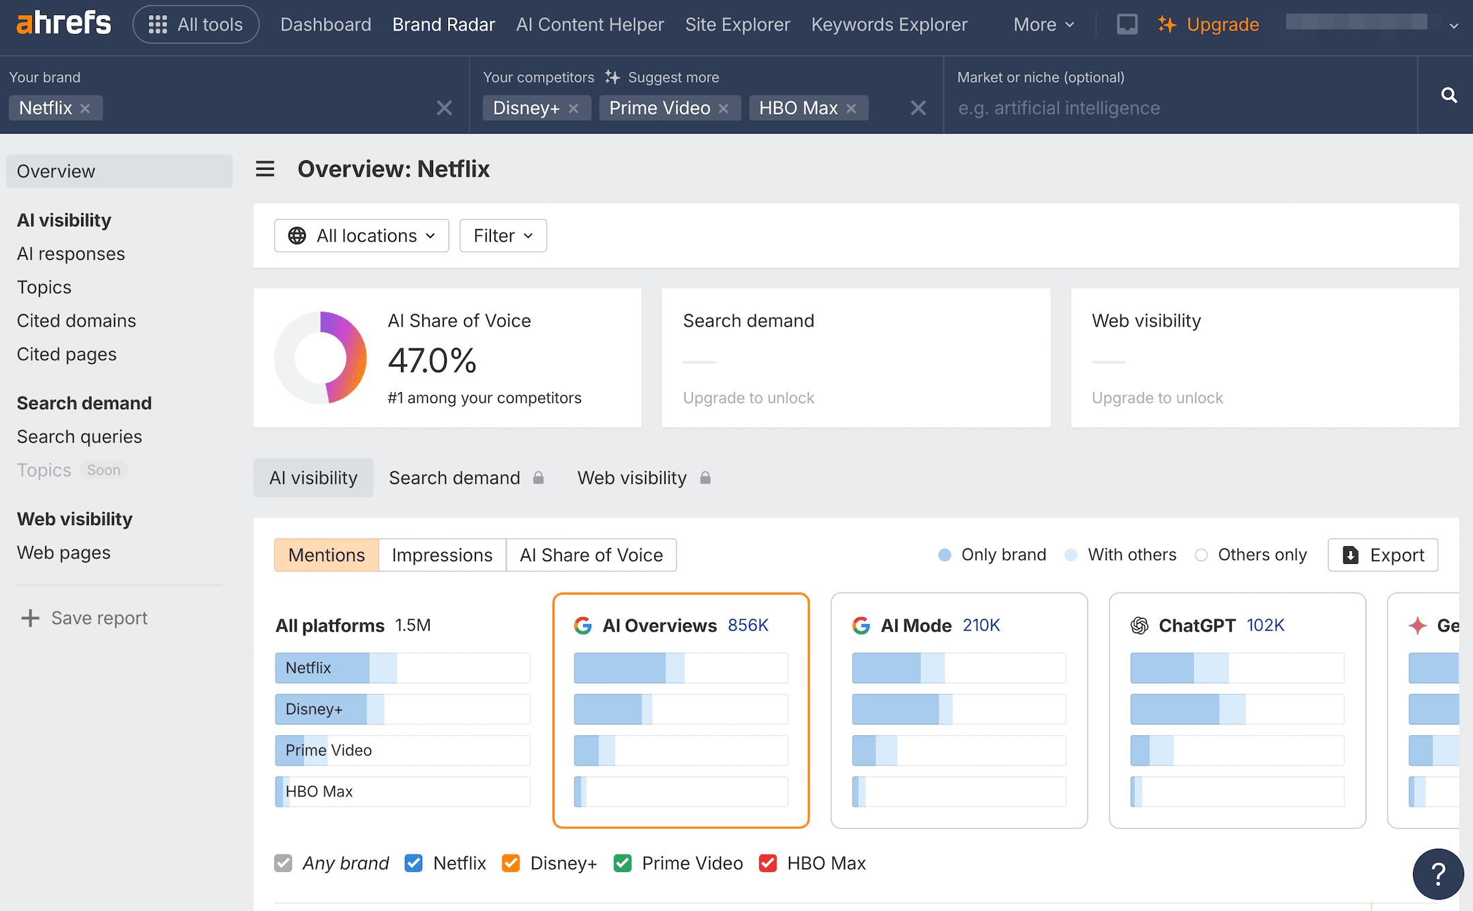The height and width of the screenshot is (911, 1473).
Task: Toggle the Only brand legend dot
Action: click(944, 555)
